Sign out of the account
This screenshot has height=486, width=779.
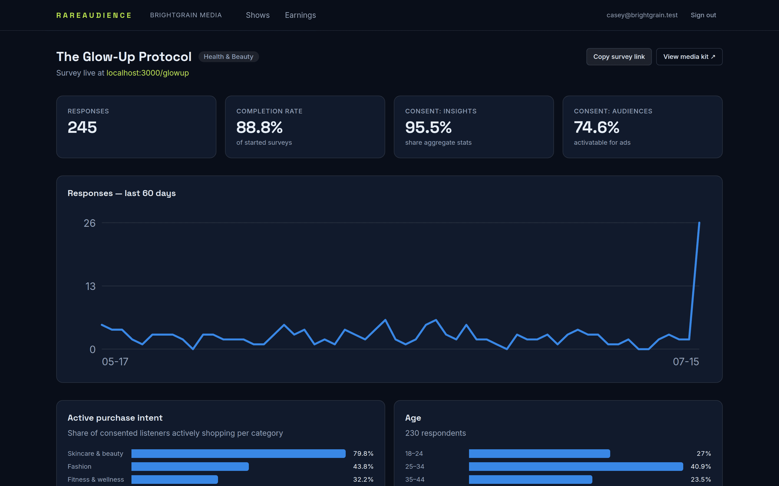(703, 15)
